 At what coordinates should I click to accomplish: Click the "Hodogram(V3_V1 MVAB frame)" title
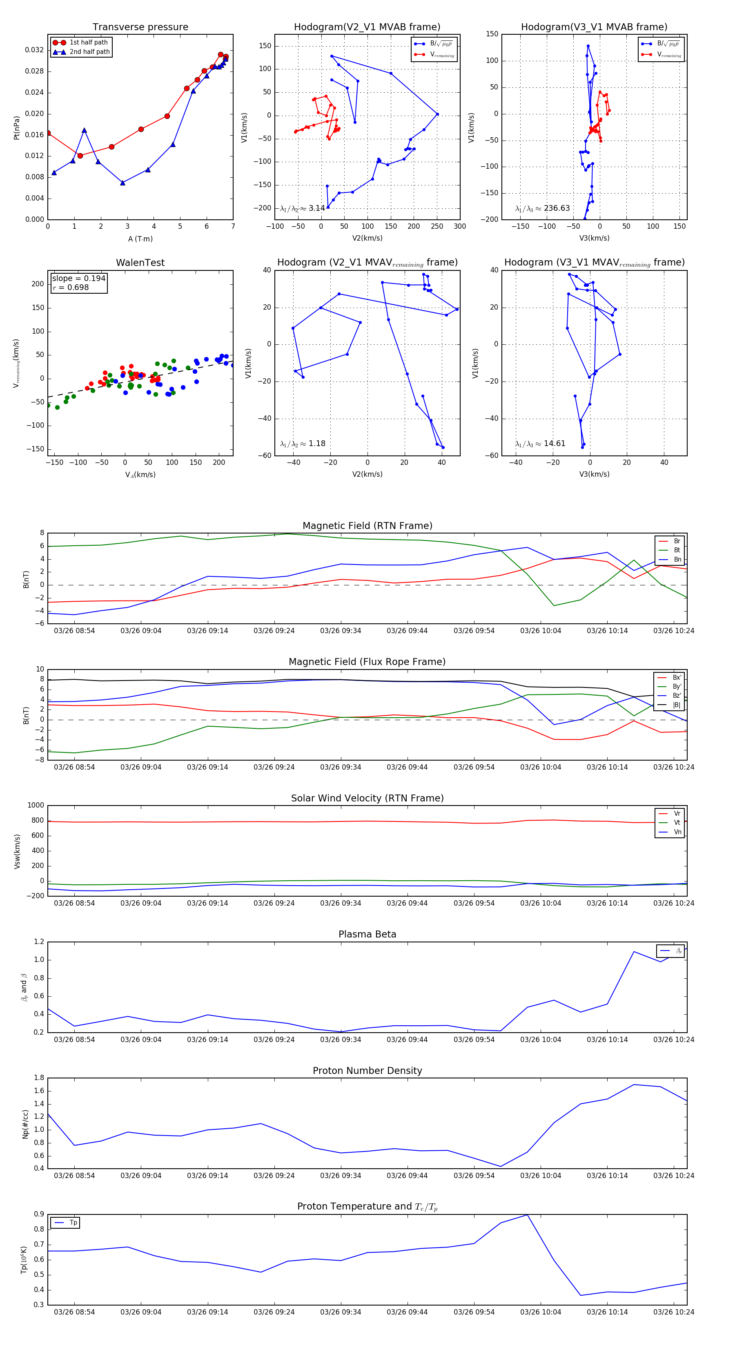click(x=594, y=27)
